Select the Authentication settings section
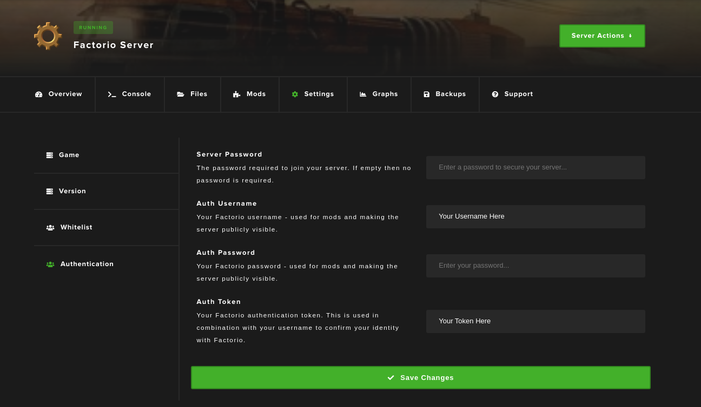Screen dimensions: 701x407 click(106, 264)
